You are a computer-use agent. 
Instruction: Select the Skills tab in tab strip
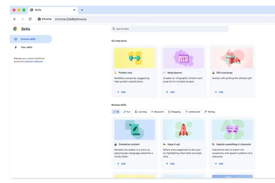[x=53, y=10]
